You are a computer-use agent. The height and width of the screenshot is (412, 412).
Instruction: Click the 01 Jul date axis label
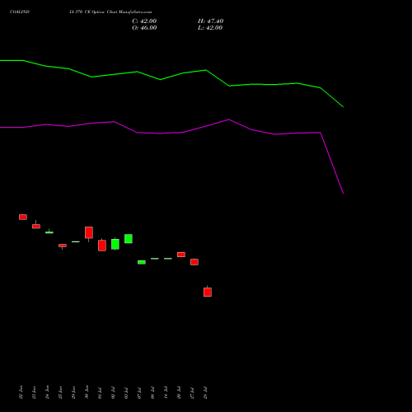[x=100, y=393]
